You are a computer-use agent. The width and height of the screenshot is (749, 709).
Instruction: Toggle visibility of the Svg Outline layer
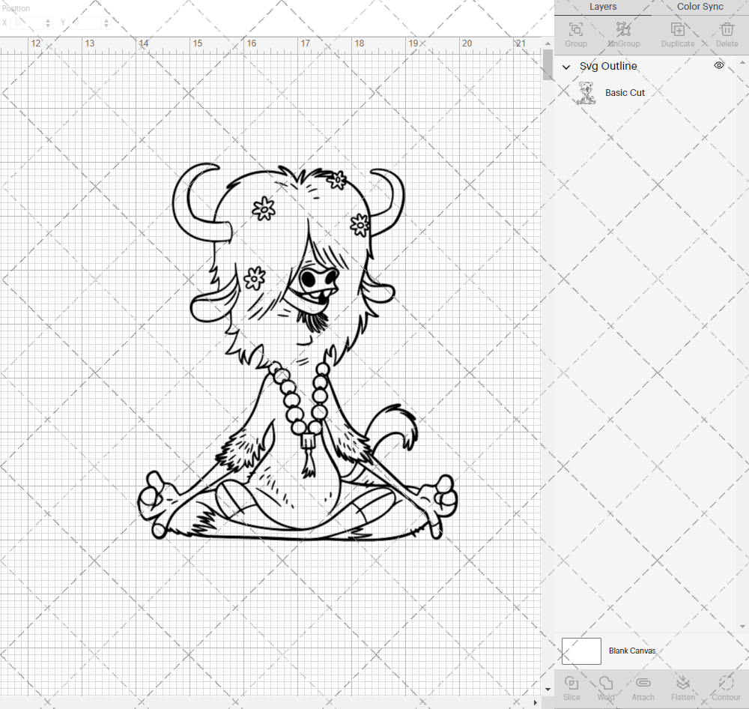[718, 65]
